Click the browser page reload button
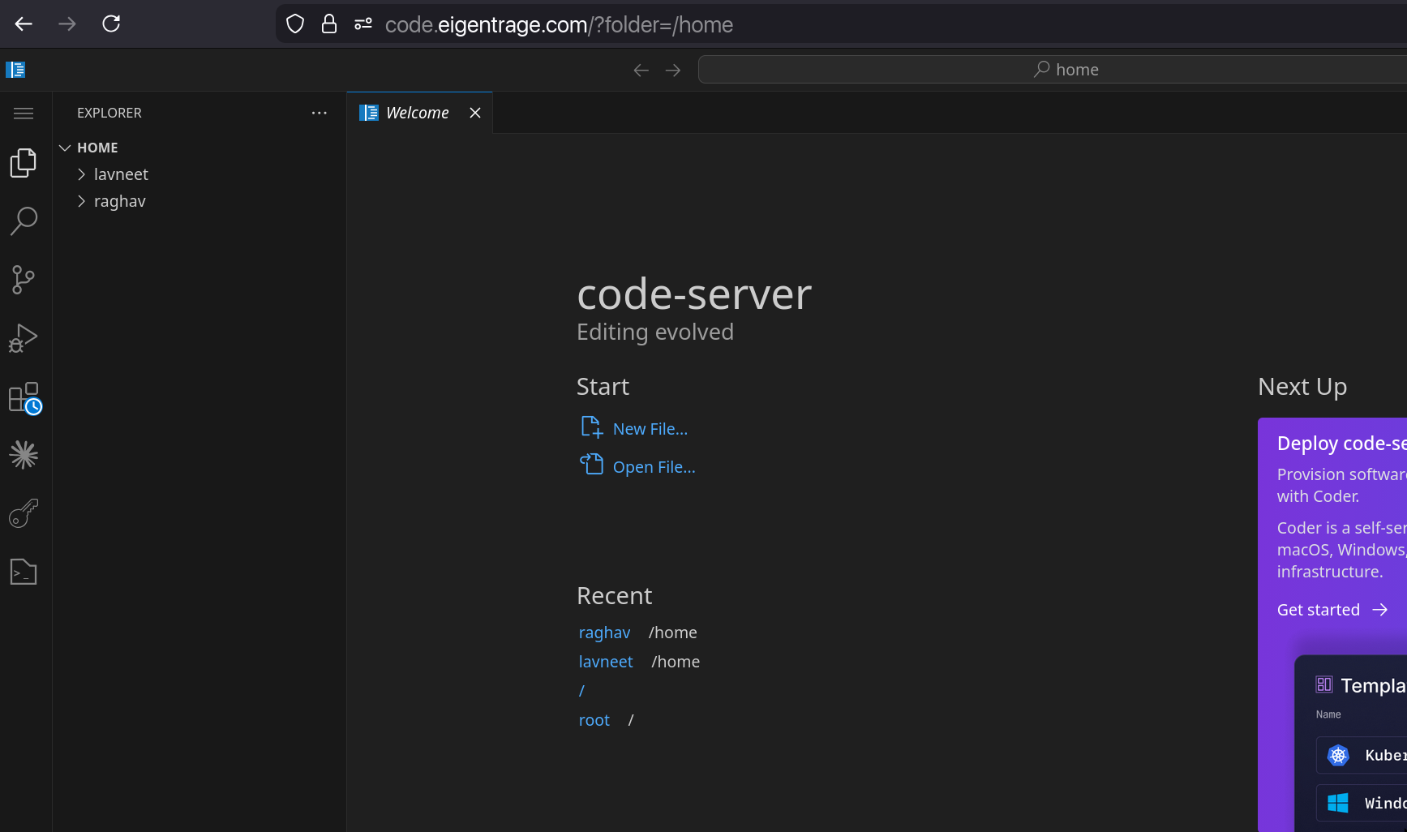 point(110,24)
